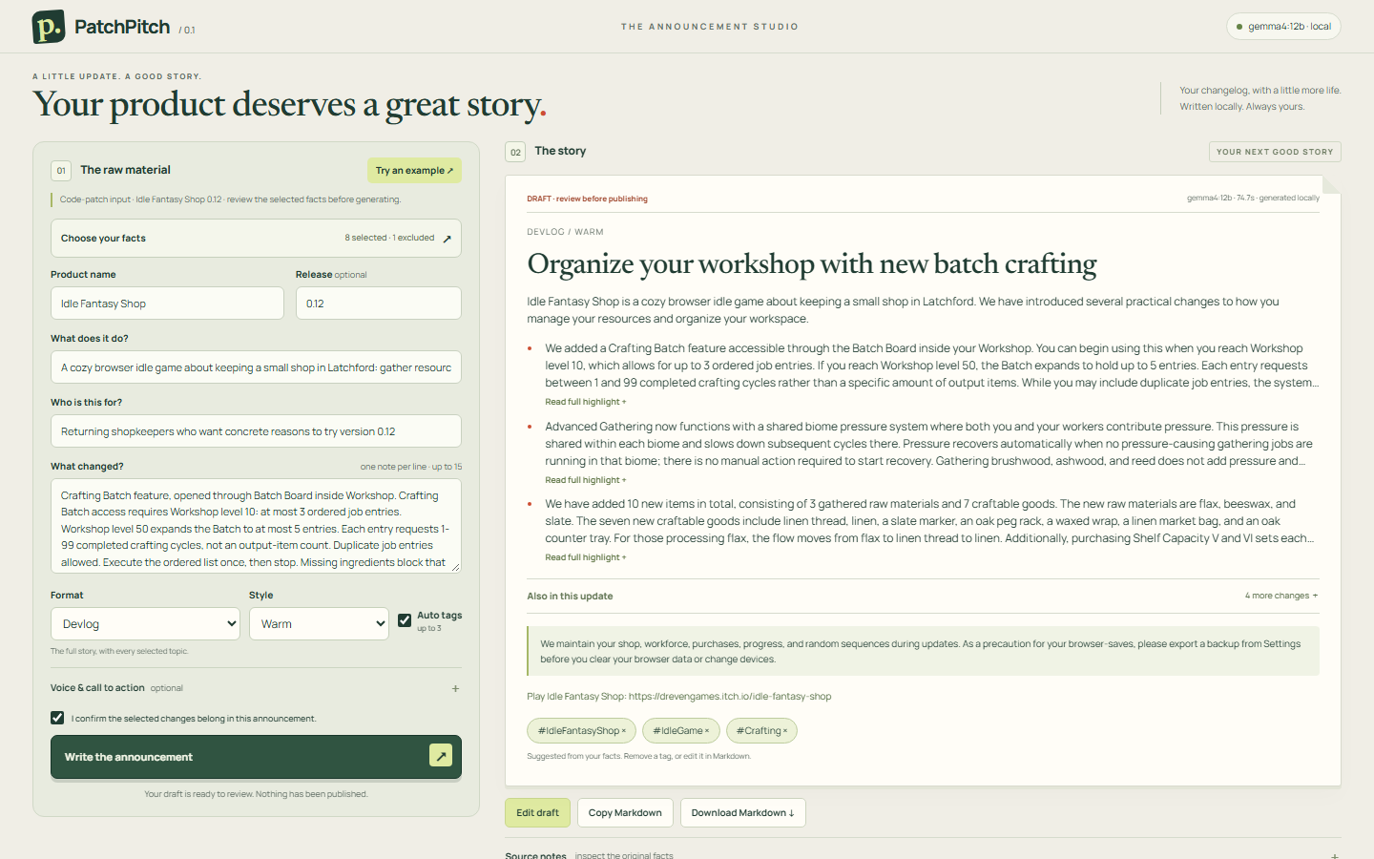Click the DRAFT review before publishing label

[587, 199]
